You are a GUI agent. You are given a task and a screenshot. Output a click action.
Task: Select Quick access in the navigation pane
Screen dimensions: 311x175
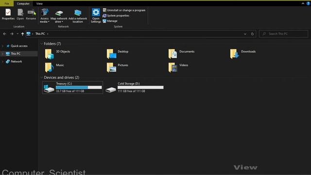pos(19,46)
